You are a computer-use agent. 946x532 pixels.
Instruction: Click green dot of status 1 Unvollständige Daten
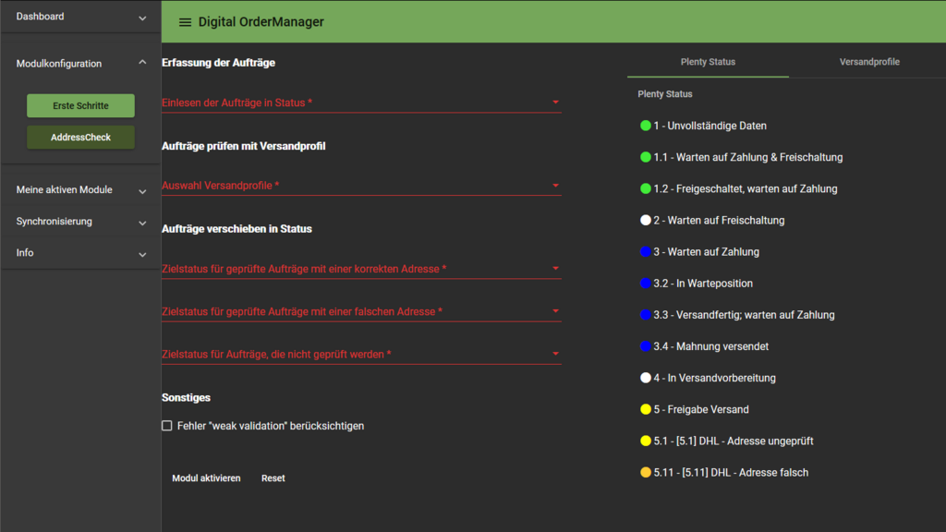646,126
